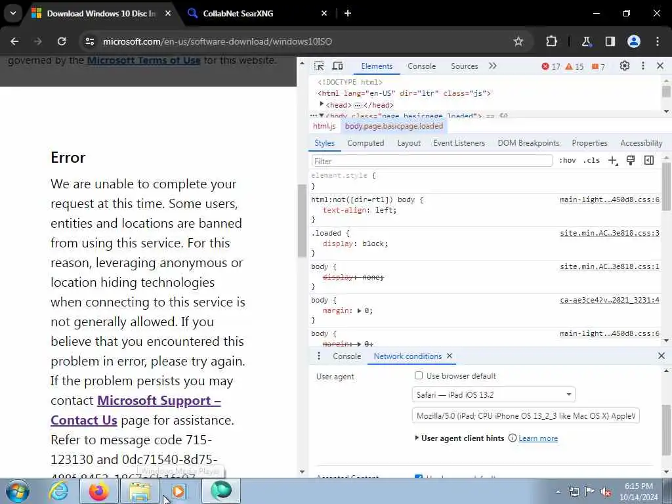Open the Properties tab
The height and width of the screenshot is (504, 672).
tap(589, 143)
